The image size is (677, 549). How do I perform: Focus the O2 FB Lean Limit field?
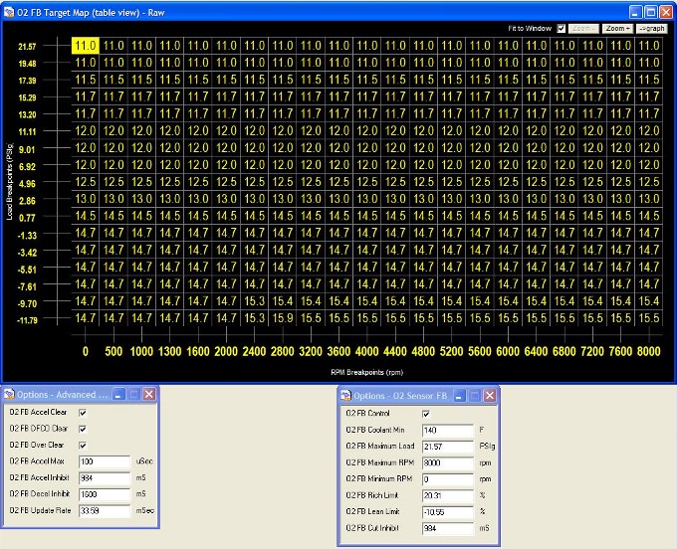[446, 511]
